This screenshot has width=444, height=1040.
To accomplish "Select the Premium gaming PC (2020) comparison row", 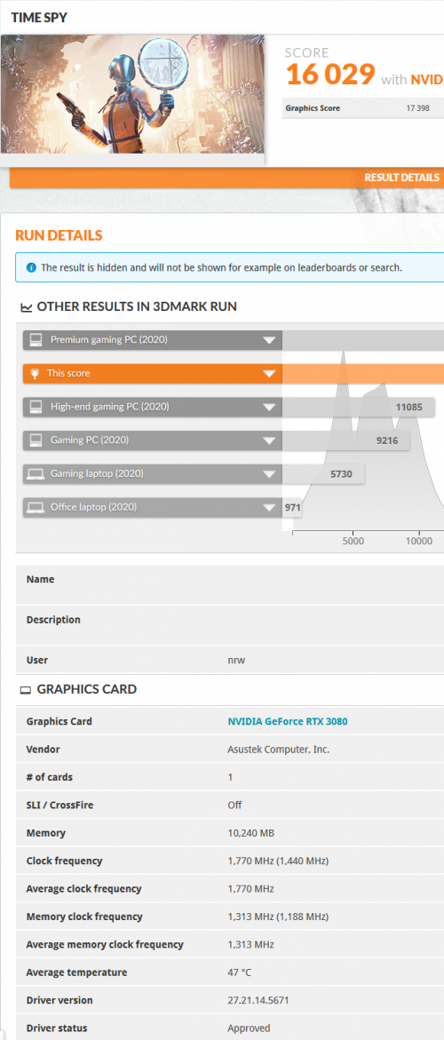I will 153,340.
